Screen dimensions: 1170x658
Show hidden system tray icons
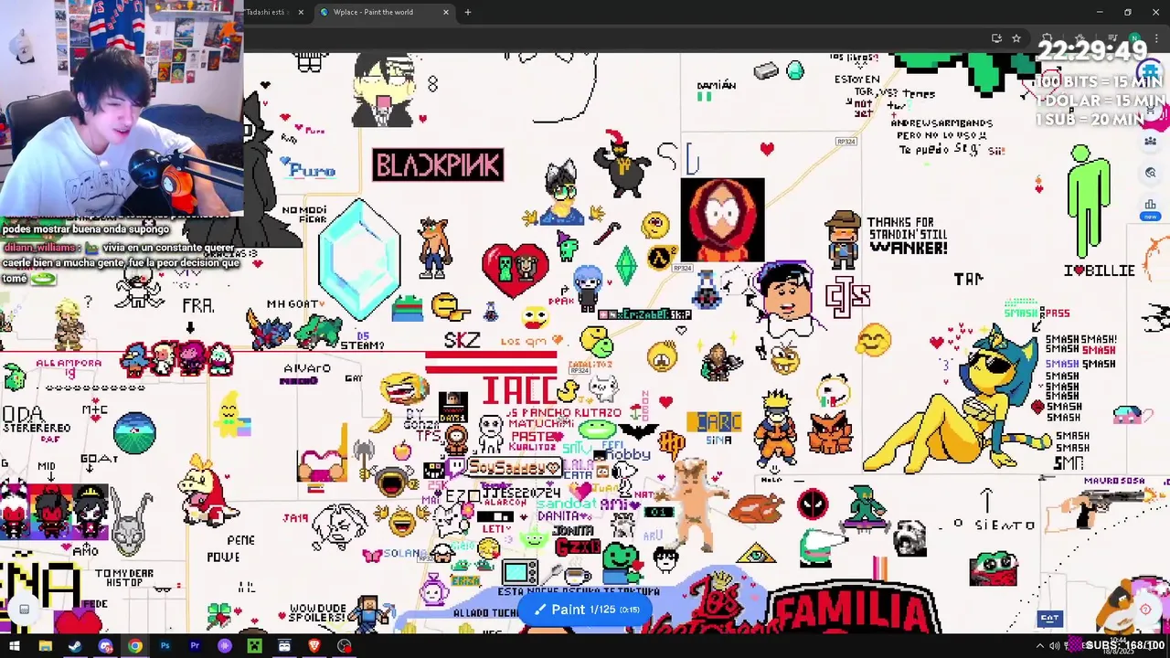[x=1039, y=646]
